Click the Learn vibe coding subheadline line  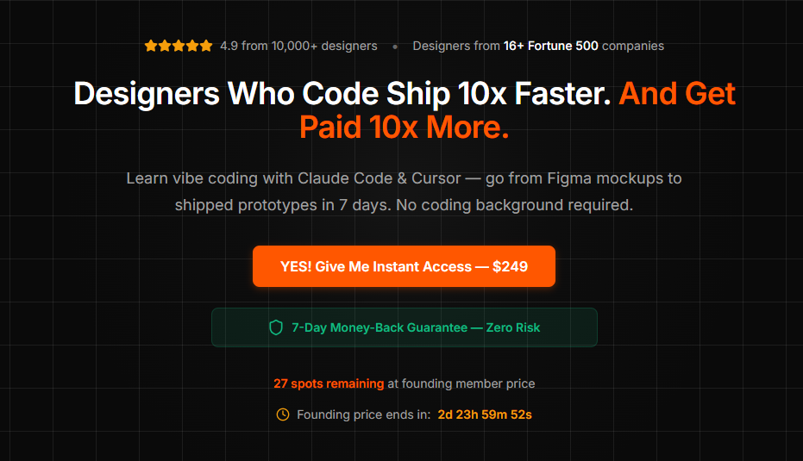(x=404, y=178)
